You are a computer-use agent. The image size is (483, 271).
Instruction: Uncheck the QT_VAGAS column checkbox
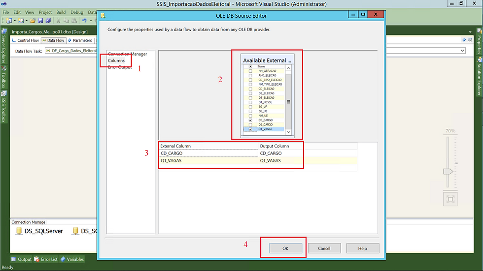tap(250, 129)
